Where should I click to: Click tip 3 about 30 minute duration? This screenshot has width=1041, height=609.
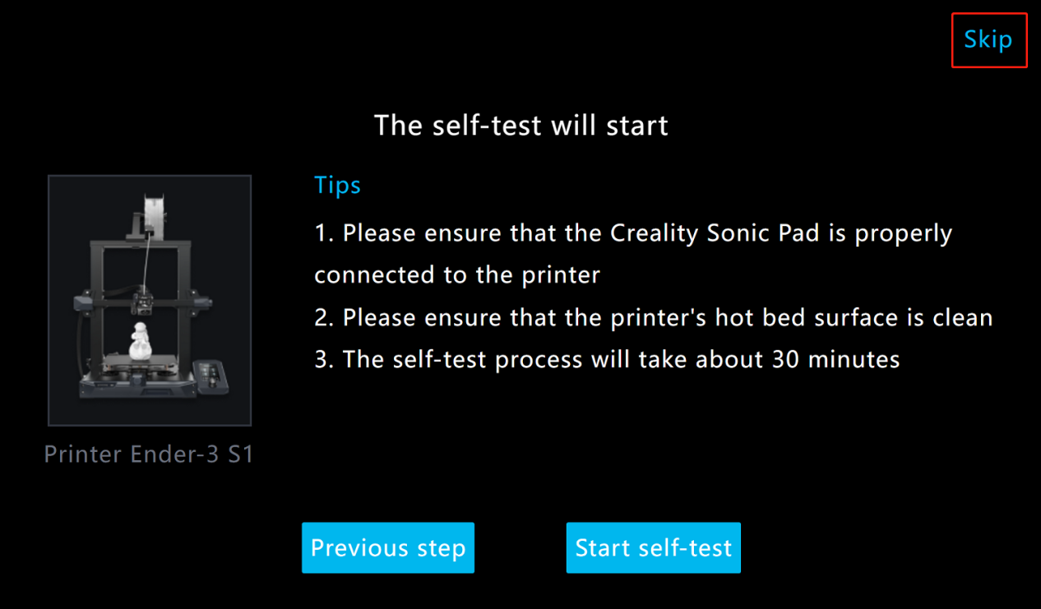pos(607,359)
